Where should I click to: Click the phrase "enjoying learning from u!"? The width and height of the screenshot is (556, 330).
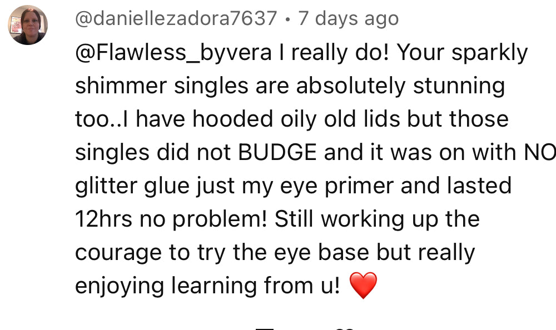(x=207, y=286)
